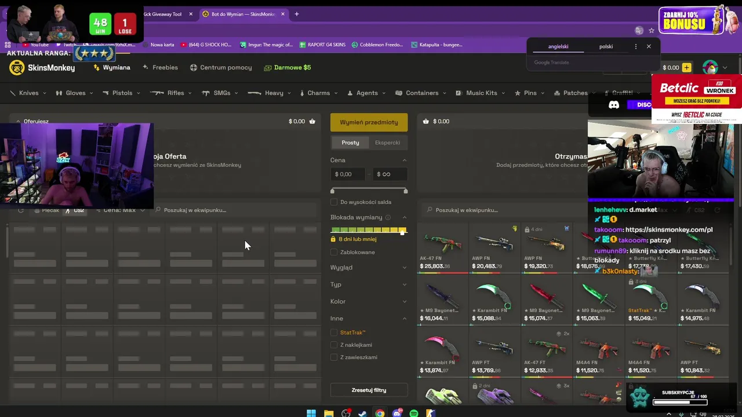Open the Pins category dropdown
This screenshot has width=742, height=417.
(530, 93)
